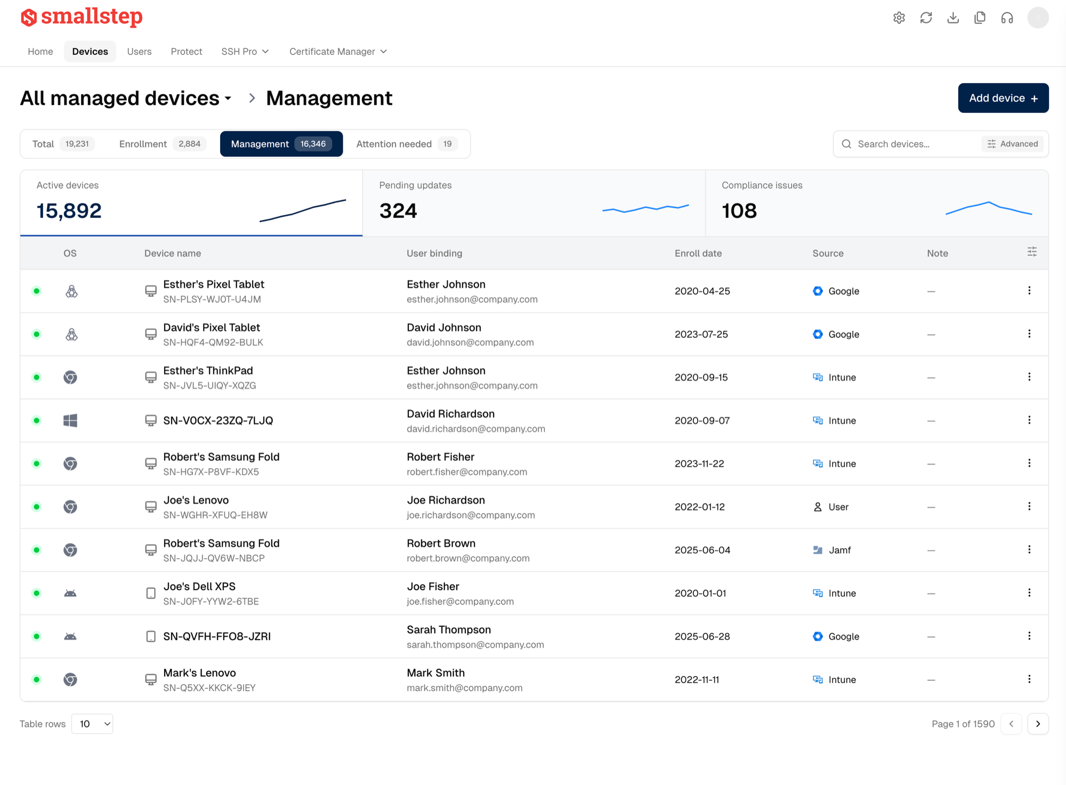This screenshot has height=785, width=1066.
Task: Click the download icon in header
Action: pyautogui.click(x=953, y=18)
